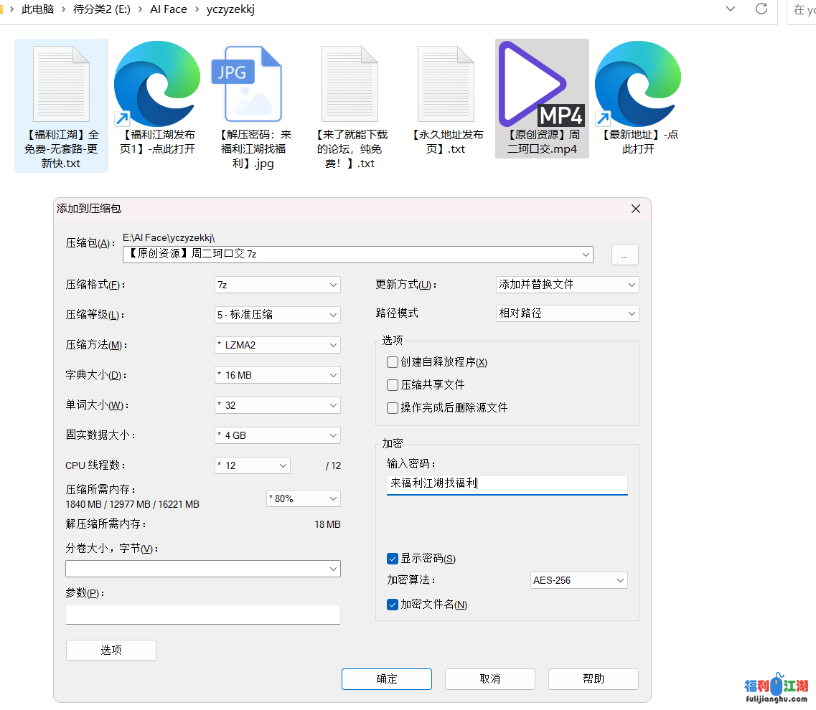816x710 pixels.
Task: Open the 压缩格式 7z dropdown
Action: 277,285
